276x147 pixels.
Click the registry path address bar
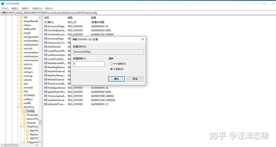point(138,13)
